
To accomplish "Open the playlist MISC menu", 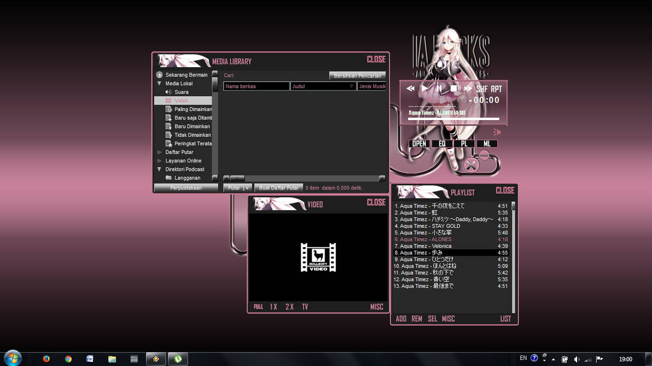I will pos(449,318).
